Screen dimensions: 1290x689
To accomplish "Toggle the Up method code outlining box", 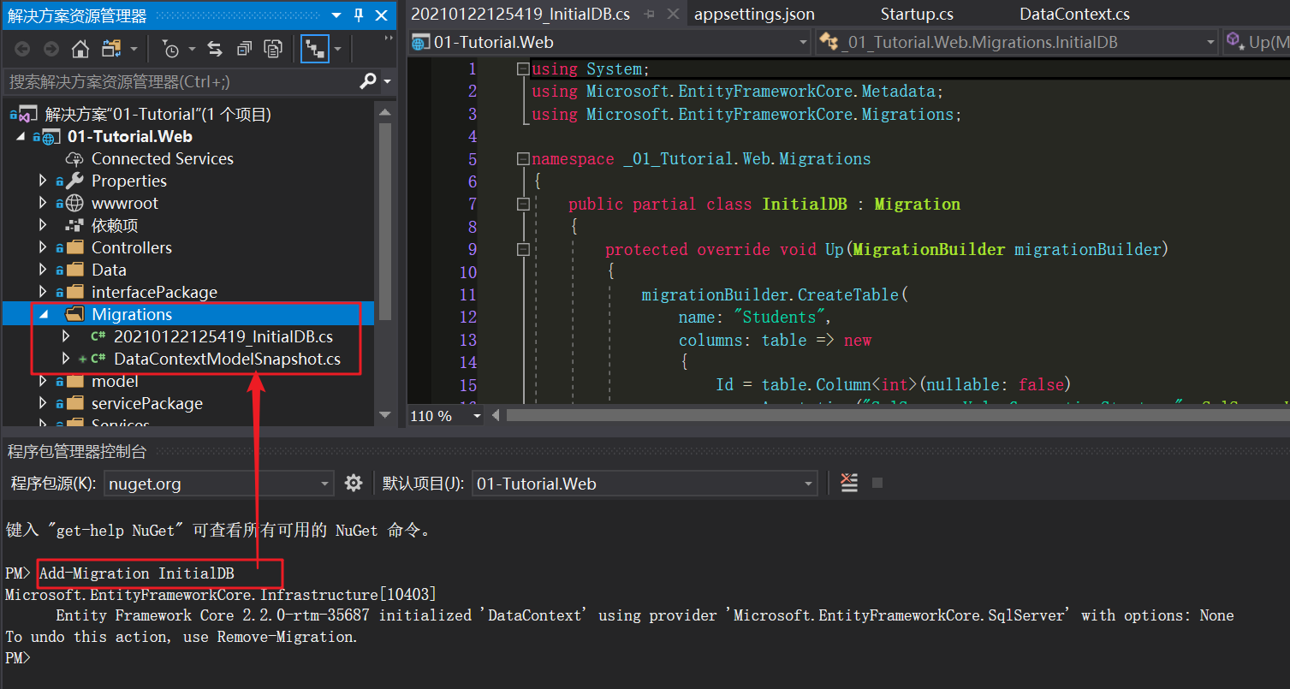I will tap(522, 249).
